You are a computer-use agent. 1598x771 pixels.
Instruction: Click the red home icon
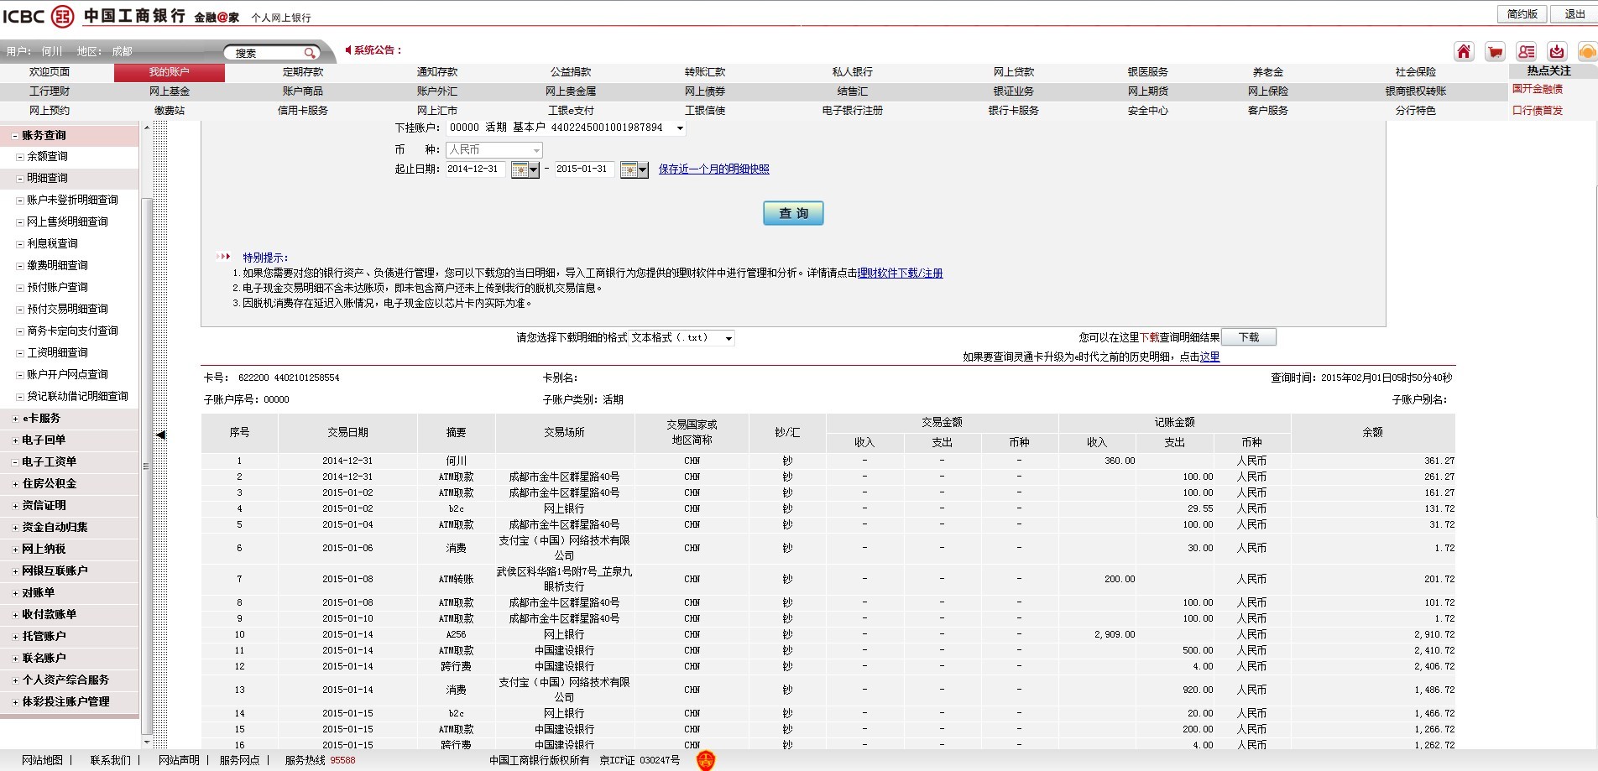1464,52
